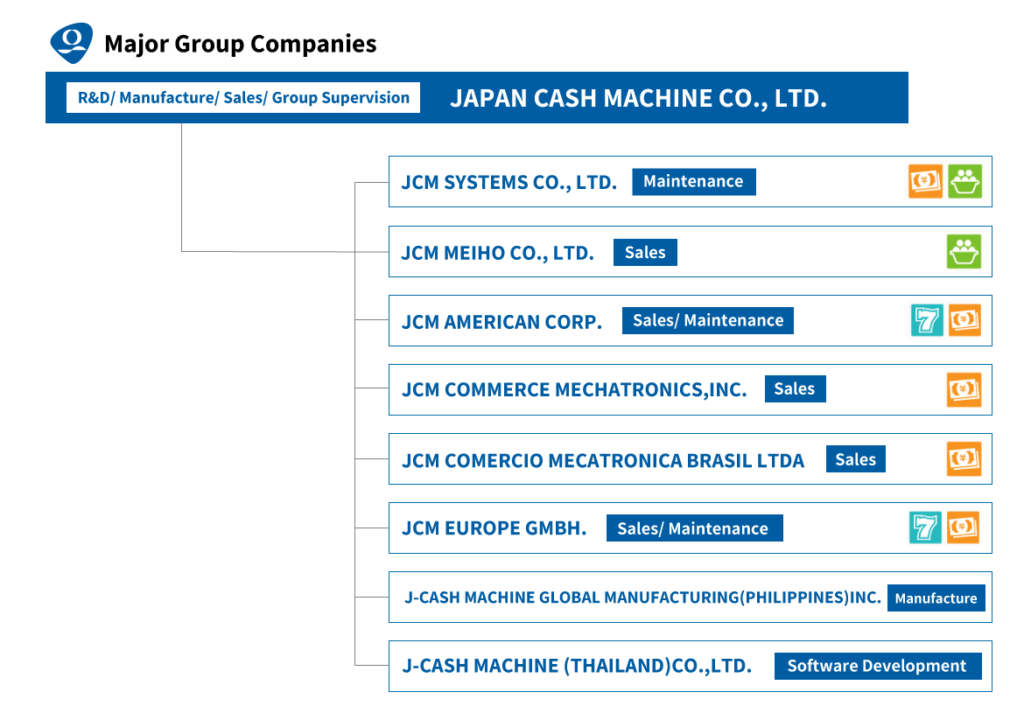Click the orange banknote icon in JCM American row
The height and width of the screenshot is (720, 1024).
click(x=964, y=320)
